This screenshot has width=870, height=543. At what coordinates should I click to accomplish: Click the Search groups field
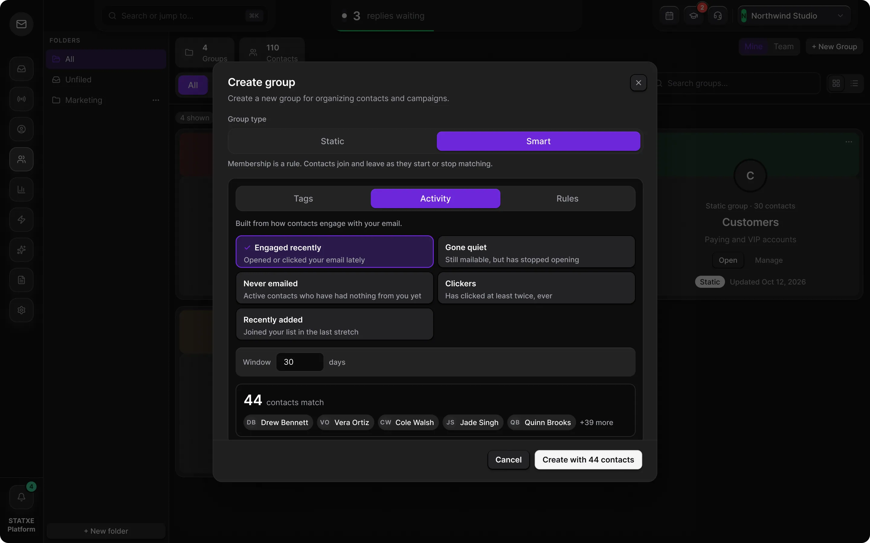point(736,83)
